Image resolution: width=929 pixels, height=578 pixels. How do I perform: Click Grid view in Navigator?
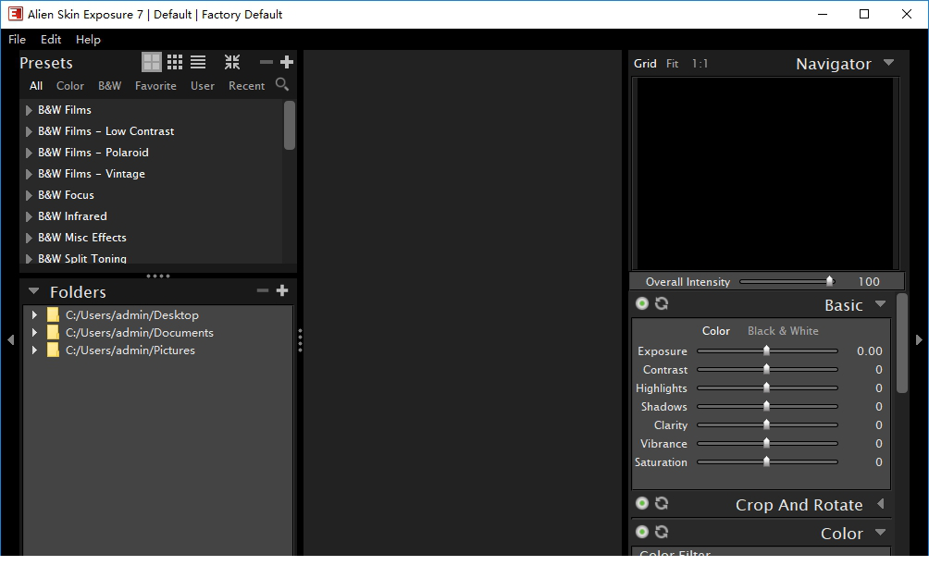click(x=645, y=64)
